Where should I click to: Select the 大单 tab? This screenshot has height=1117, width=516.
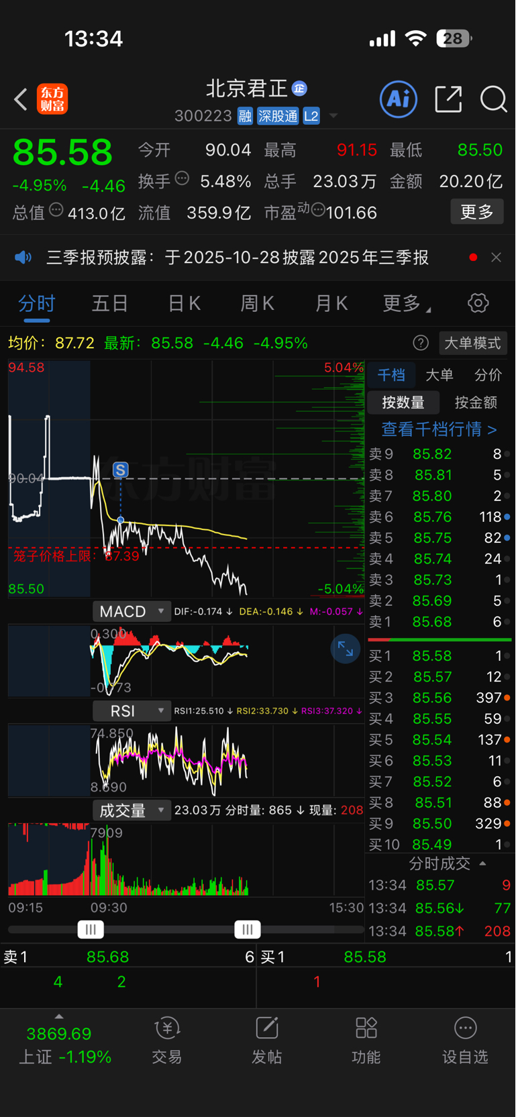440,375
